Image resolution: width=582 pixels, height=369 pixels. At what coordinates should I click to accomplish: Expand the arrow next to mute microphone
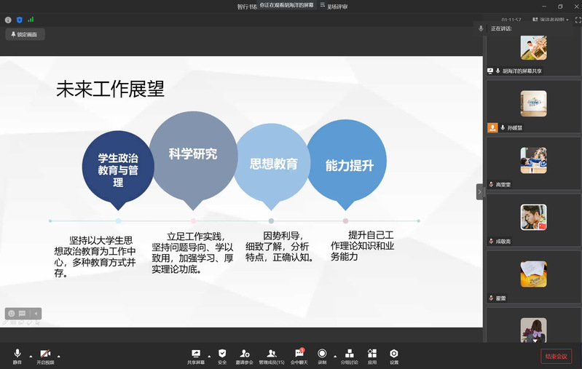[x=31, y=356]
